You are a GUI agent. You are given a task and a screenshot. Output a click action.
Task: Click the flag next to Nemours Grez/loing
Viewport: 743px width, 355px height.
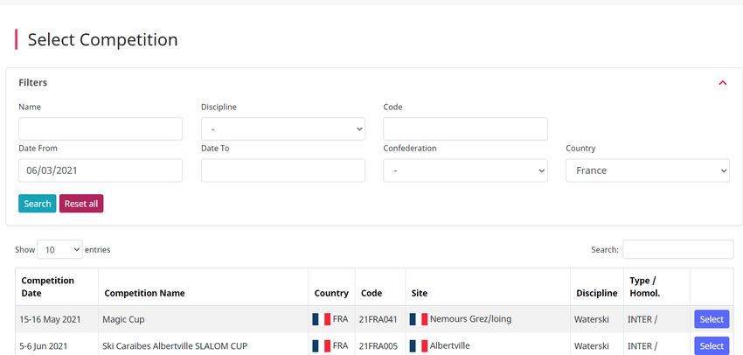(419, 319)
